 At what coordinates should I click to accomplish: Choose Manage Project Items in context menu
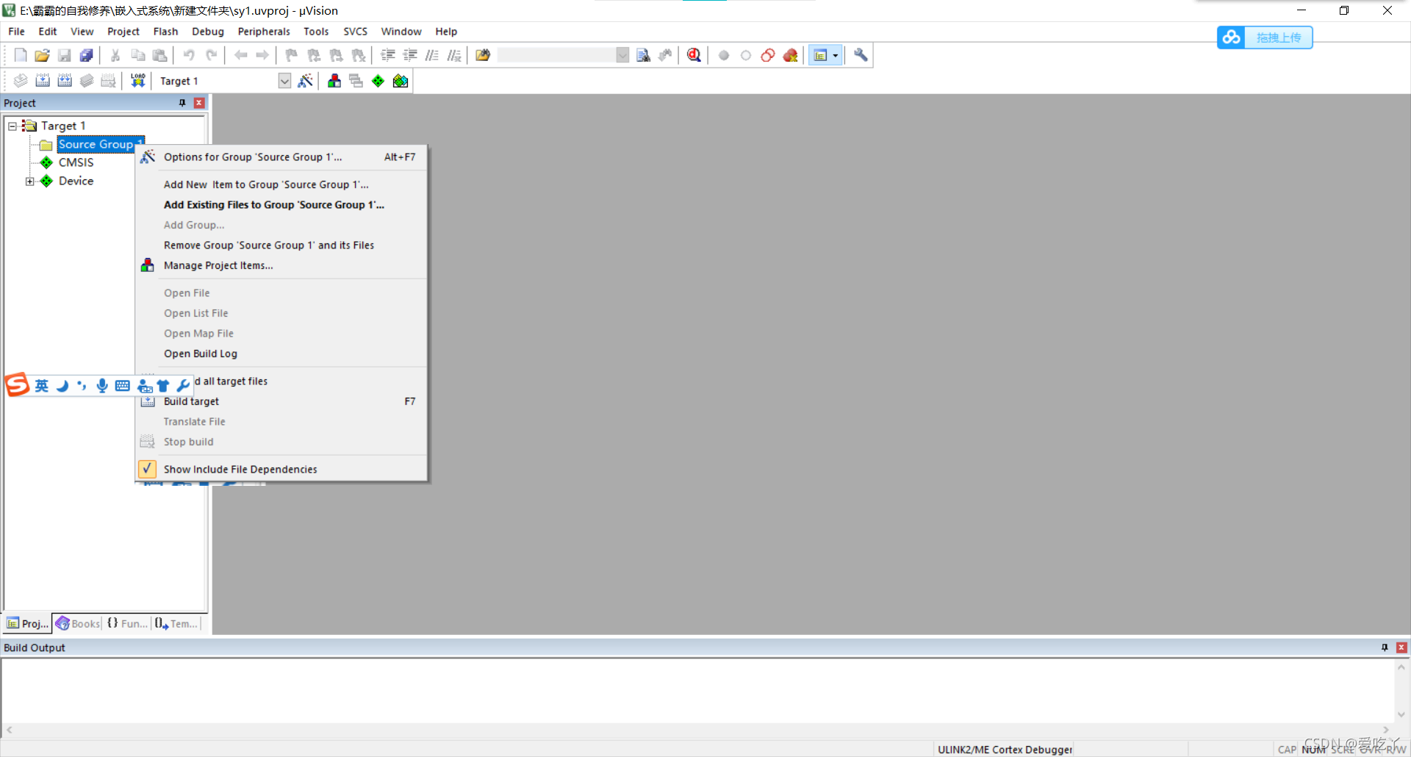pyautogui.click(x=281, y=265)
